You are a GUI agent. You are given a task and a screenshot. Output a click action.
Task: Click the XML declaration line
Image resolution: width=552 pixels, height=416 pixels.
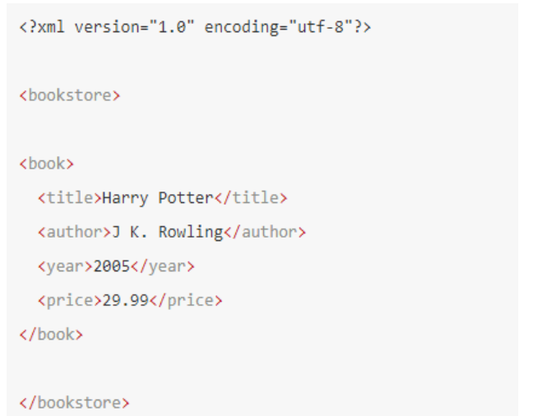196,27
